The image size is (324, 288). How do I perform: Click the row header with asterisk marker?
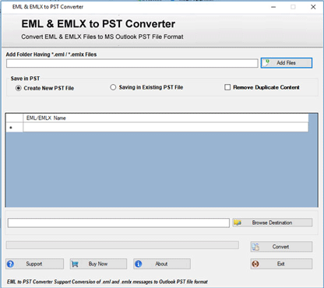point(14,128)
